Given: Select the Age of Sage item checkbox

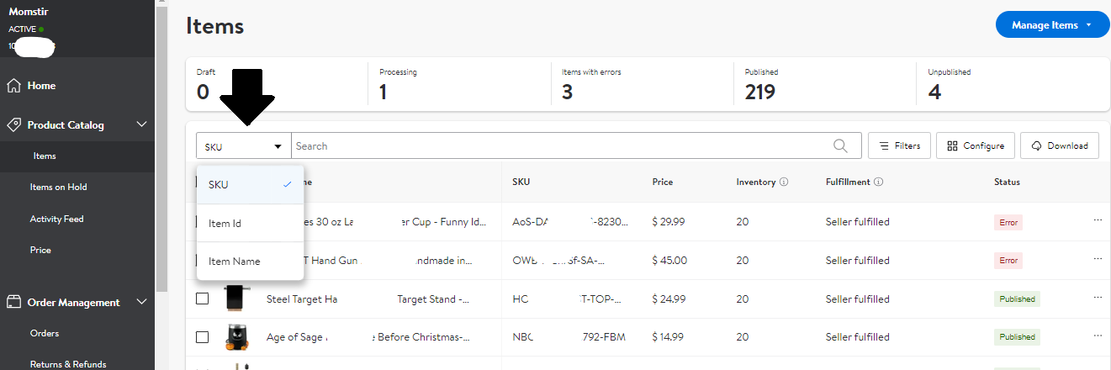Looking at the screenshot, I should [202, 337].
